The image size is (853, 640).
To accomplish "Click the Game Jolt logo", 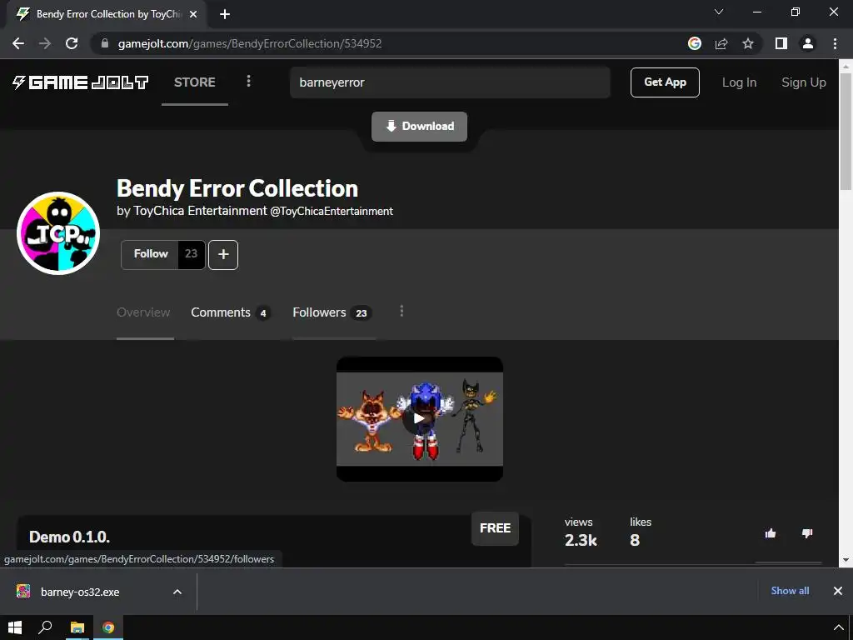I will (81, 82).
